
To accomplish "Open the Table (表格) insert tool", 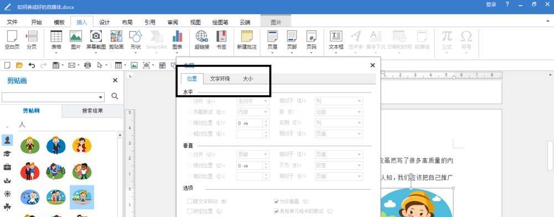I will [x=56, y=39].
